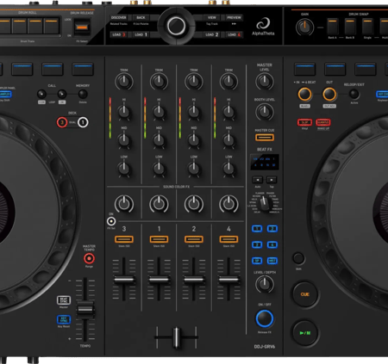
Task: Click the crossfader handle
Action: point(176,337)
